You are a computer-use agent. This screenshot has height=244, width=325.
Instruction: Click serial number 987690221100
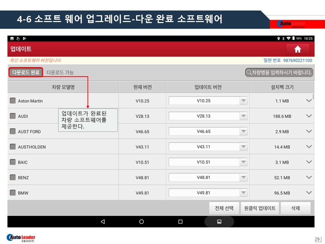coord(298,60)
